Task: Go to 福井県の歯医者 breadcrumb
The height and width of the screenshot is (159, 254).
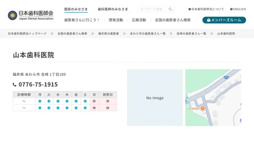Action: pos(108,34)
